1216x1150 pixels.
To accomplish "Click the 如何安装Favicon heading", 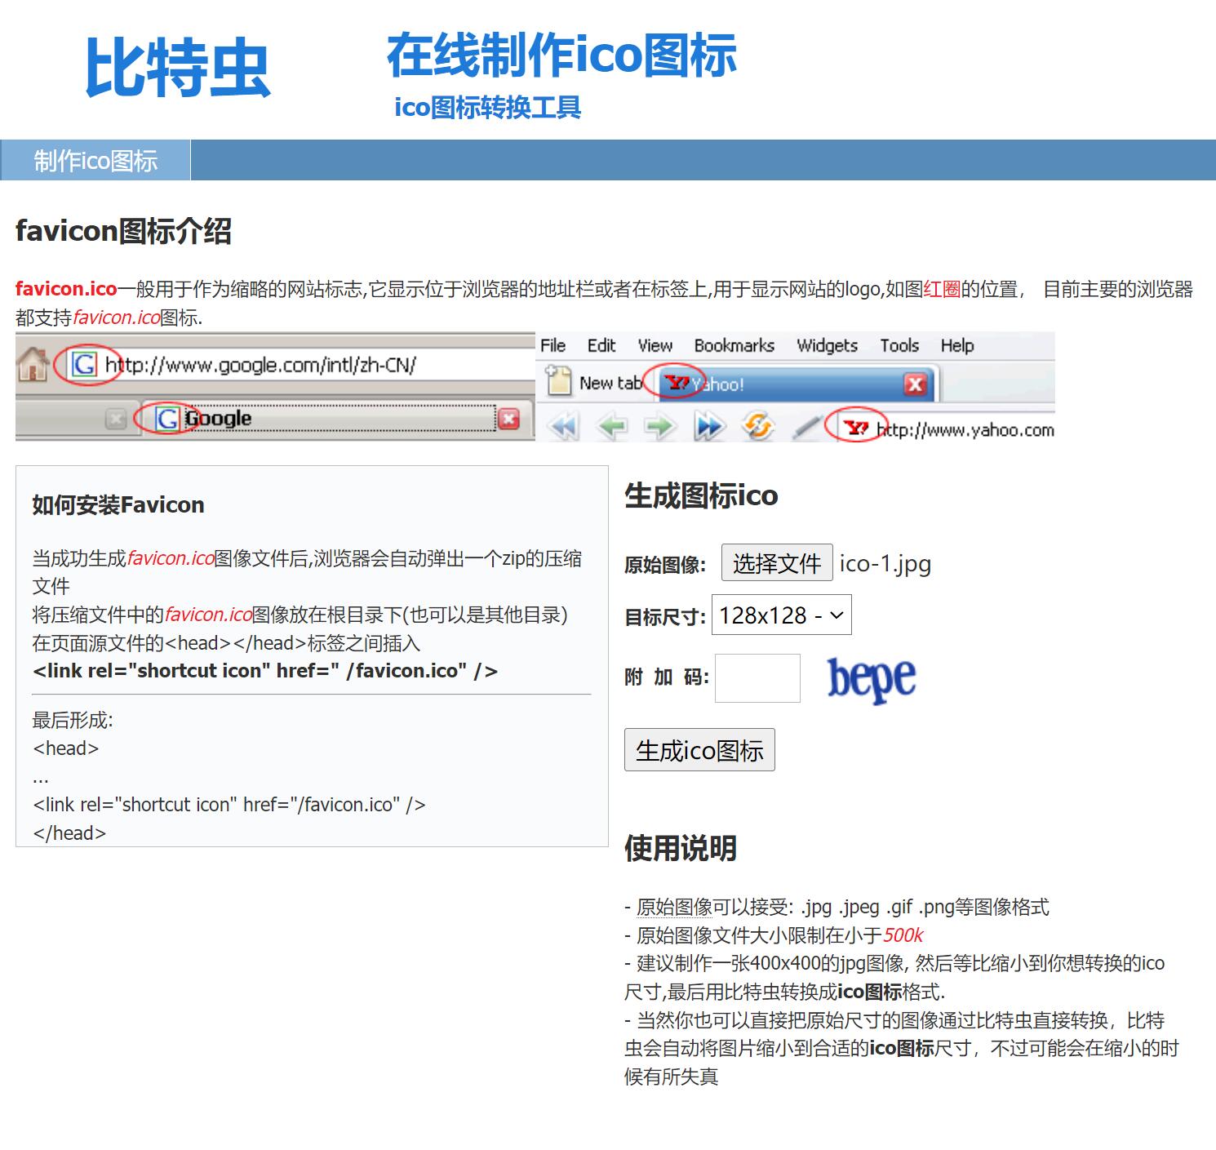I will click(118, 505).
